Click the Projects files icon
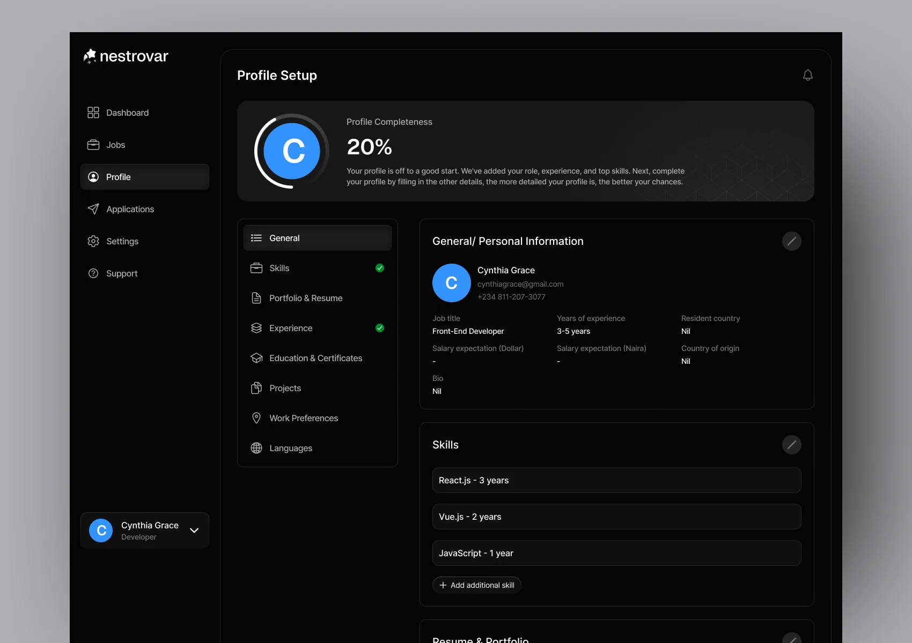 pos(256,388)
